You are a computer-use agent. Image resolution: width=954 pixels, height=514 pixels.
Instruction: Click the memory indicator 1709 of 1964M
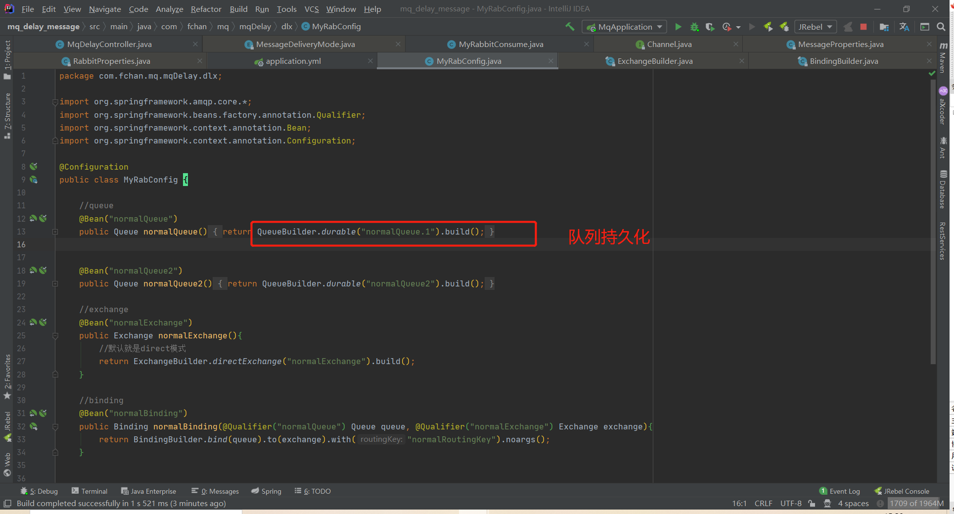[916, 503]
